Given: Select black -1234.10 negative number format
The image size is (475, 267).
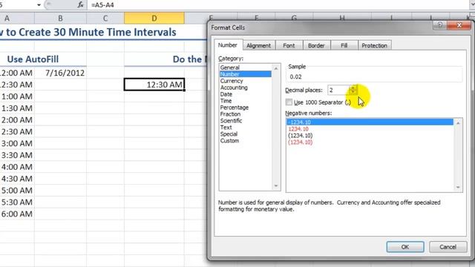Looking at the screenshot, I should (370, 122).
